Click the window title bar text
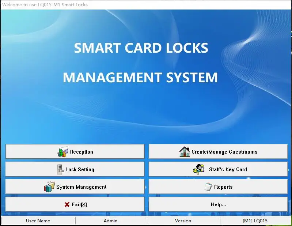The width and height of the screenshot is (292, 226). pos(45,5)
